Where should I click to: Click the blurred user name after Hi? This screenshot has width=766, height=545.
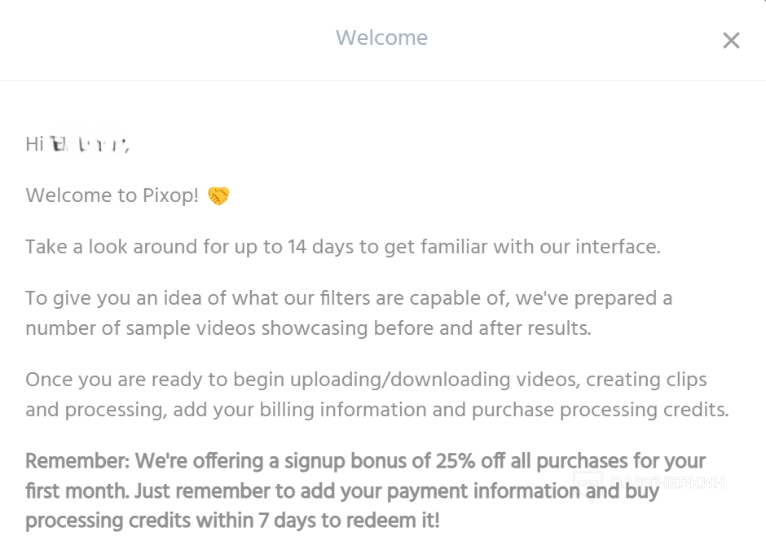coord(89,145)
